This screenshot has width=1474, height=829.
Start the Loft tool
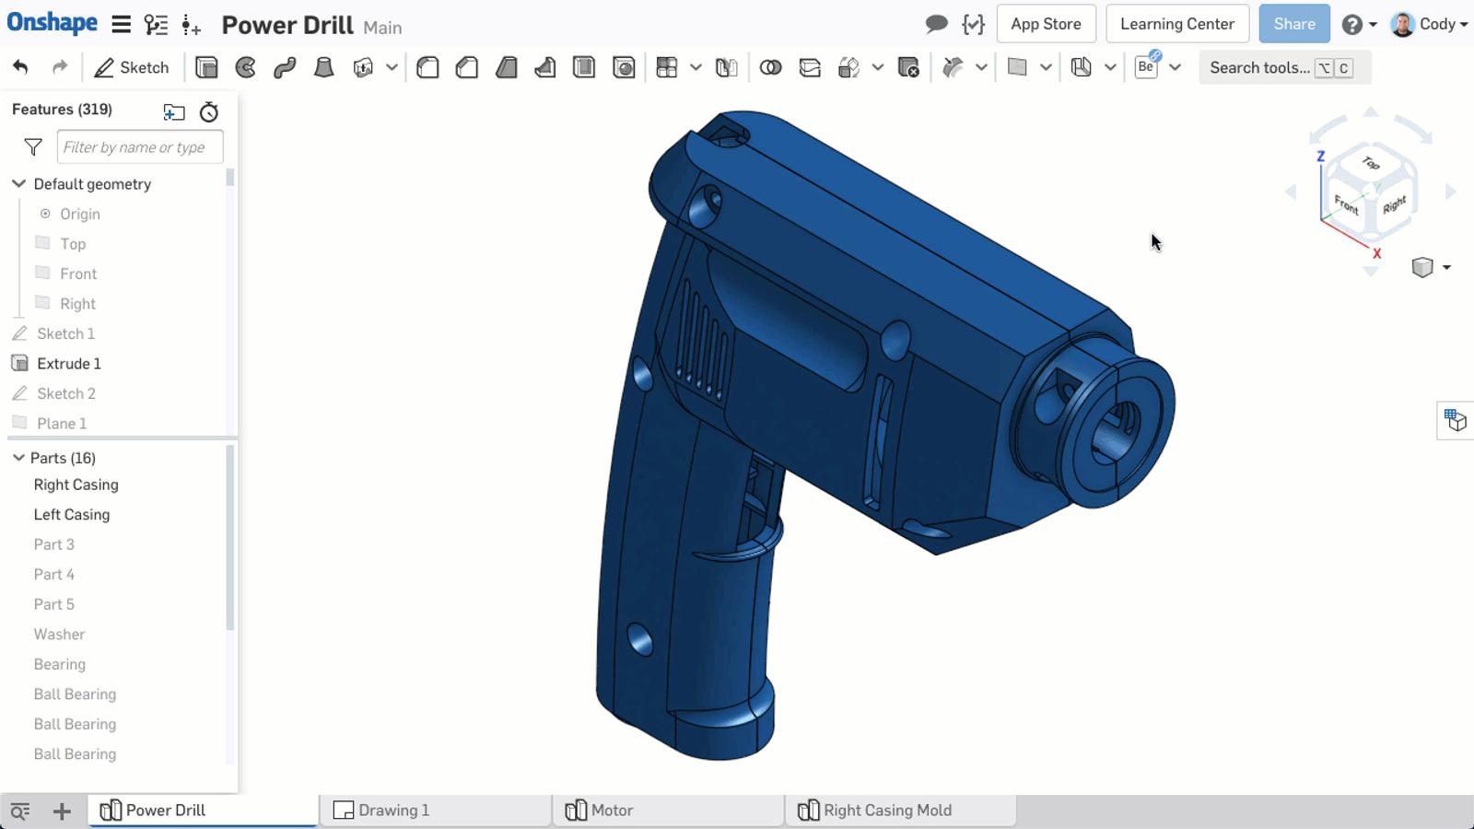(323, 67)
